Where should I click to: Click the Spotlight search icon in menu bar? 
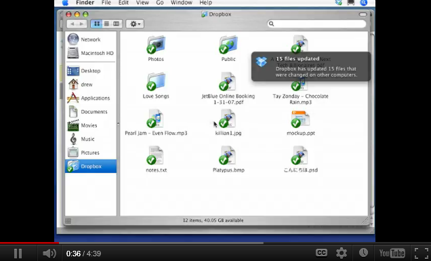tap(364, 3)
